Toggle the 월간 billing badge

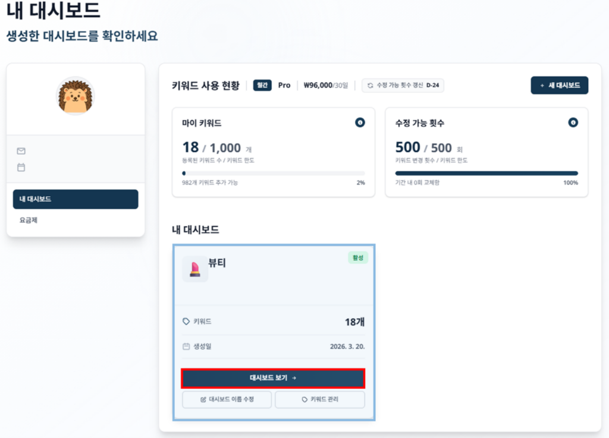pyautogui.click(x=262, y=85)
